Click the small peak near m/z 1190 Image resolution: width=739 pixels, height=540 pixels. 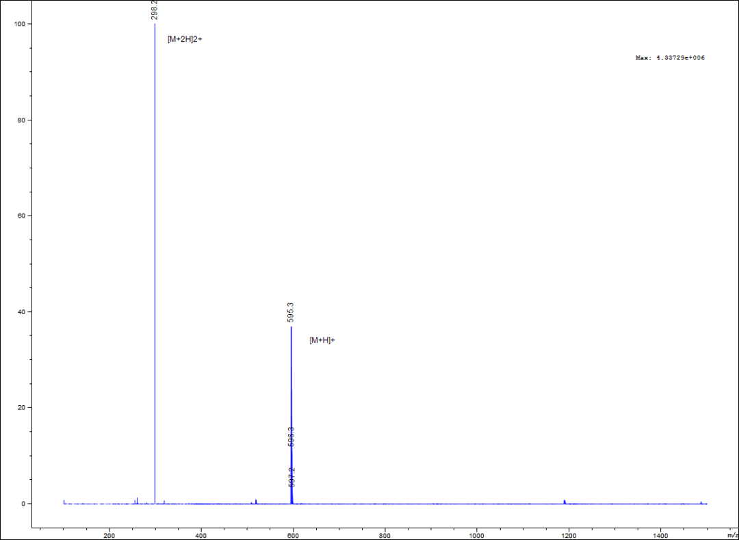tap(564, 502)
